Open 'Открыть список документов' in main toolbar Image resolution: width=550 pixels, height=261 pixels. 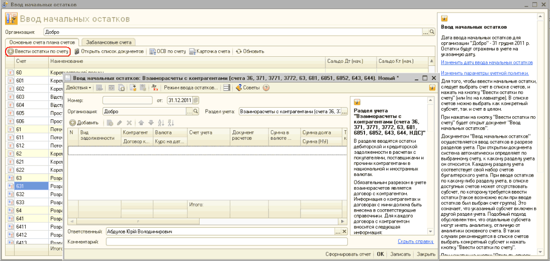click(x=109, y=51)
